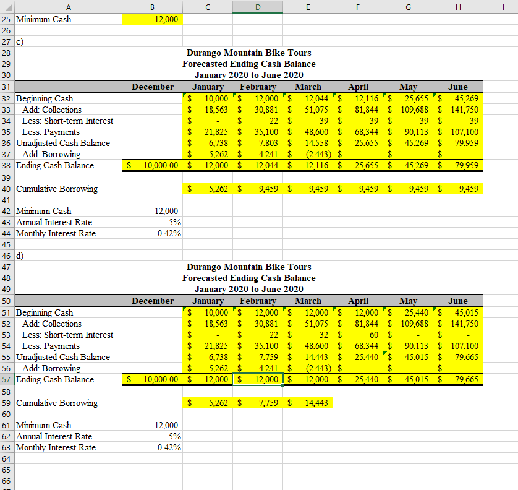Screen dimensions: 518x490
Task: Click the December header in row 31
Action: coord(152,87)
